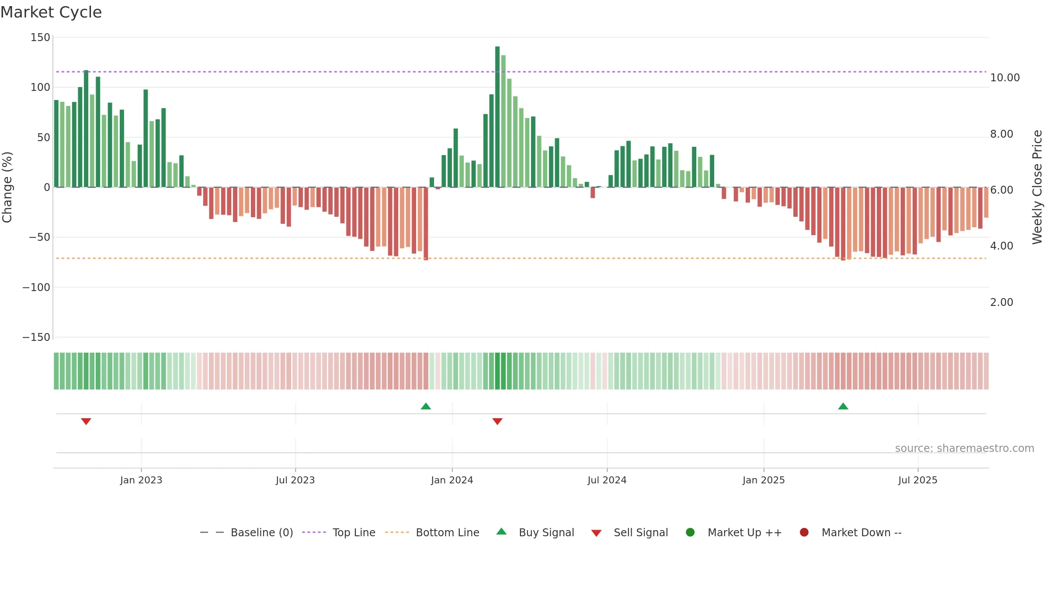Click the 6.00 tick on right axis

1002,190
